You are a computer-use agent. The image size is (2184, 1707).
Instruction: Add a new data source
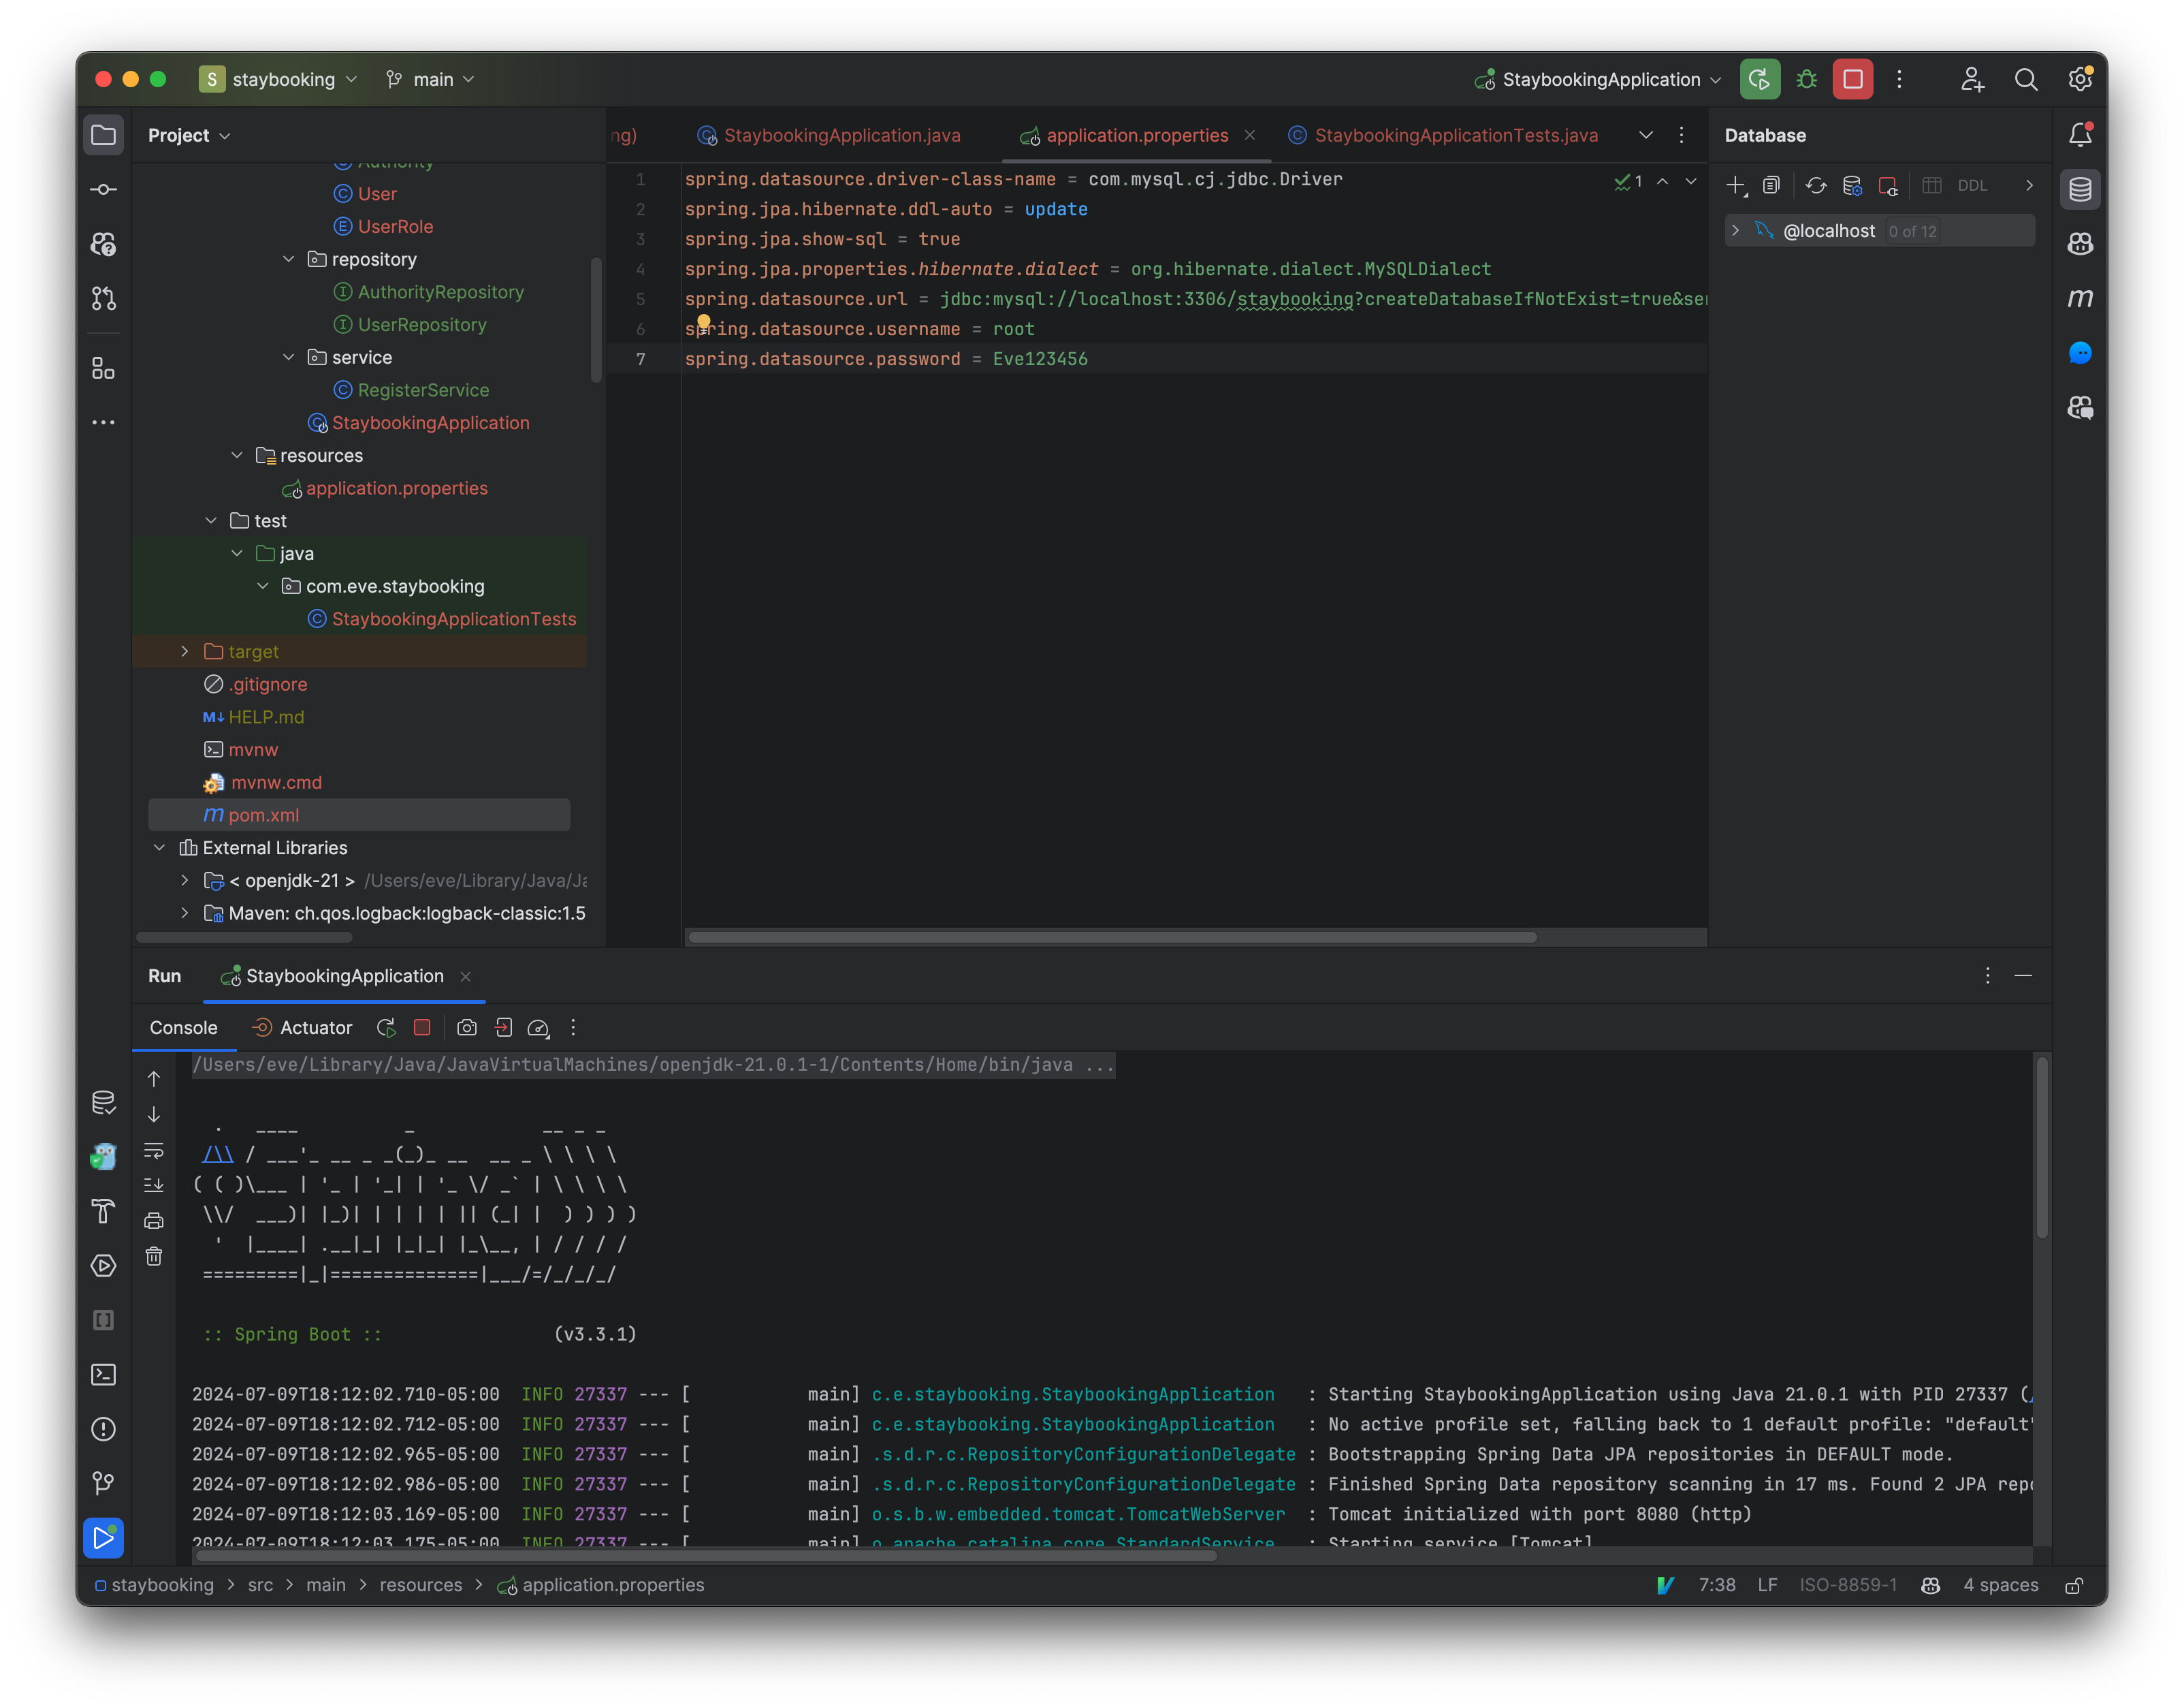point(1735,185)
